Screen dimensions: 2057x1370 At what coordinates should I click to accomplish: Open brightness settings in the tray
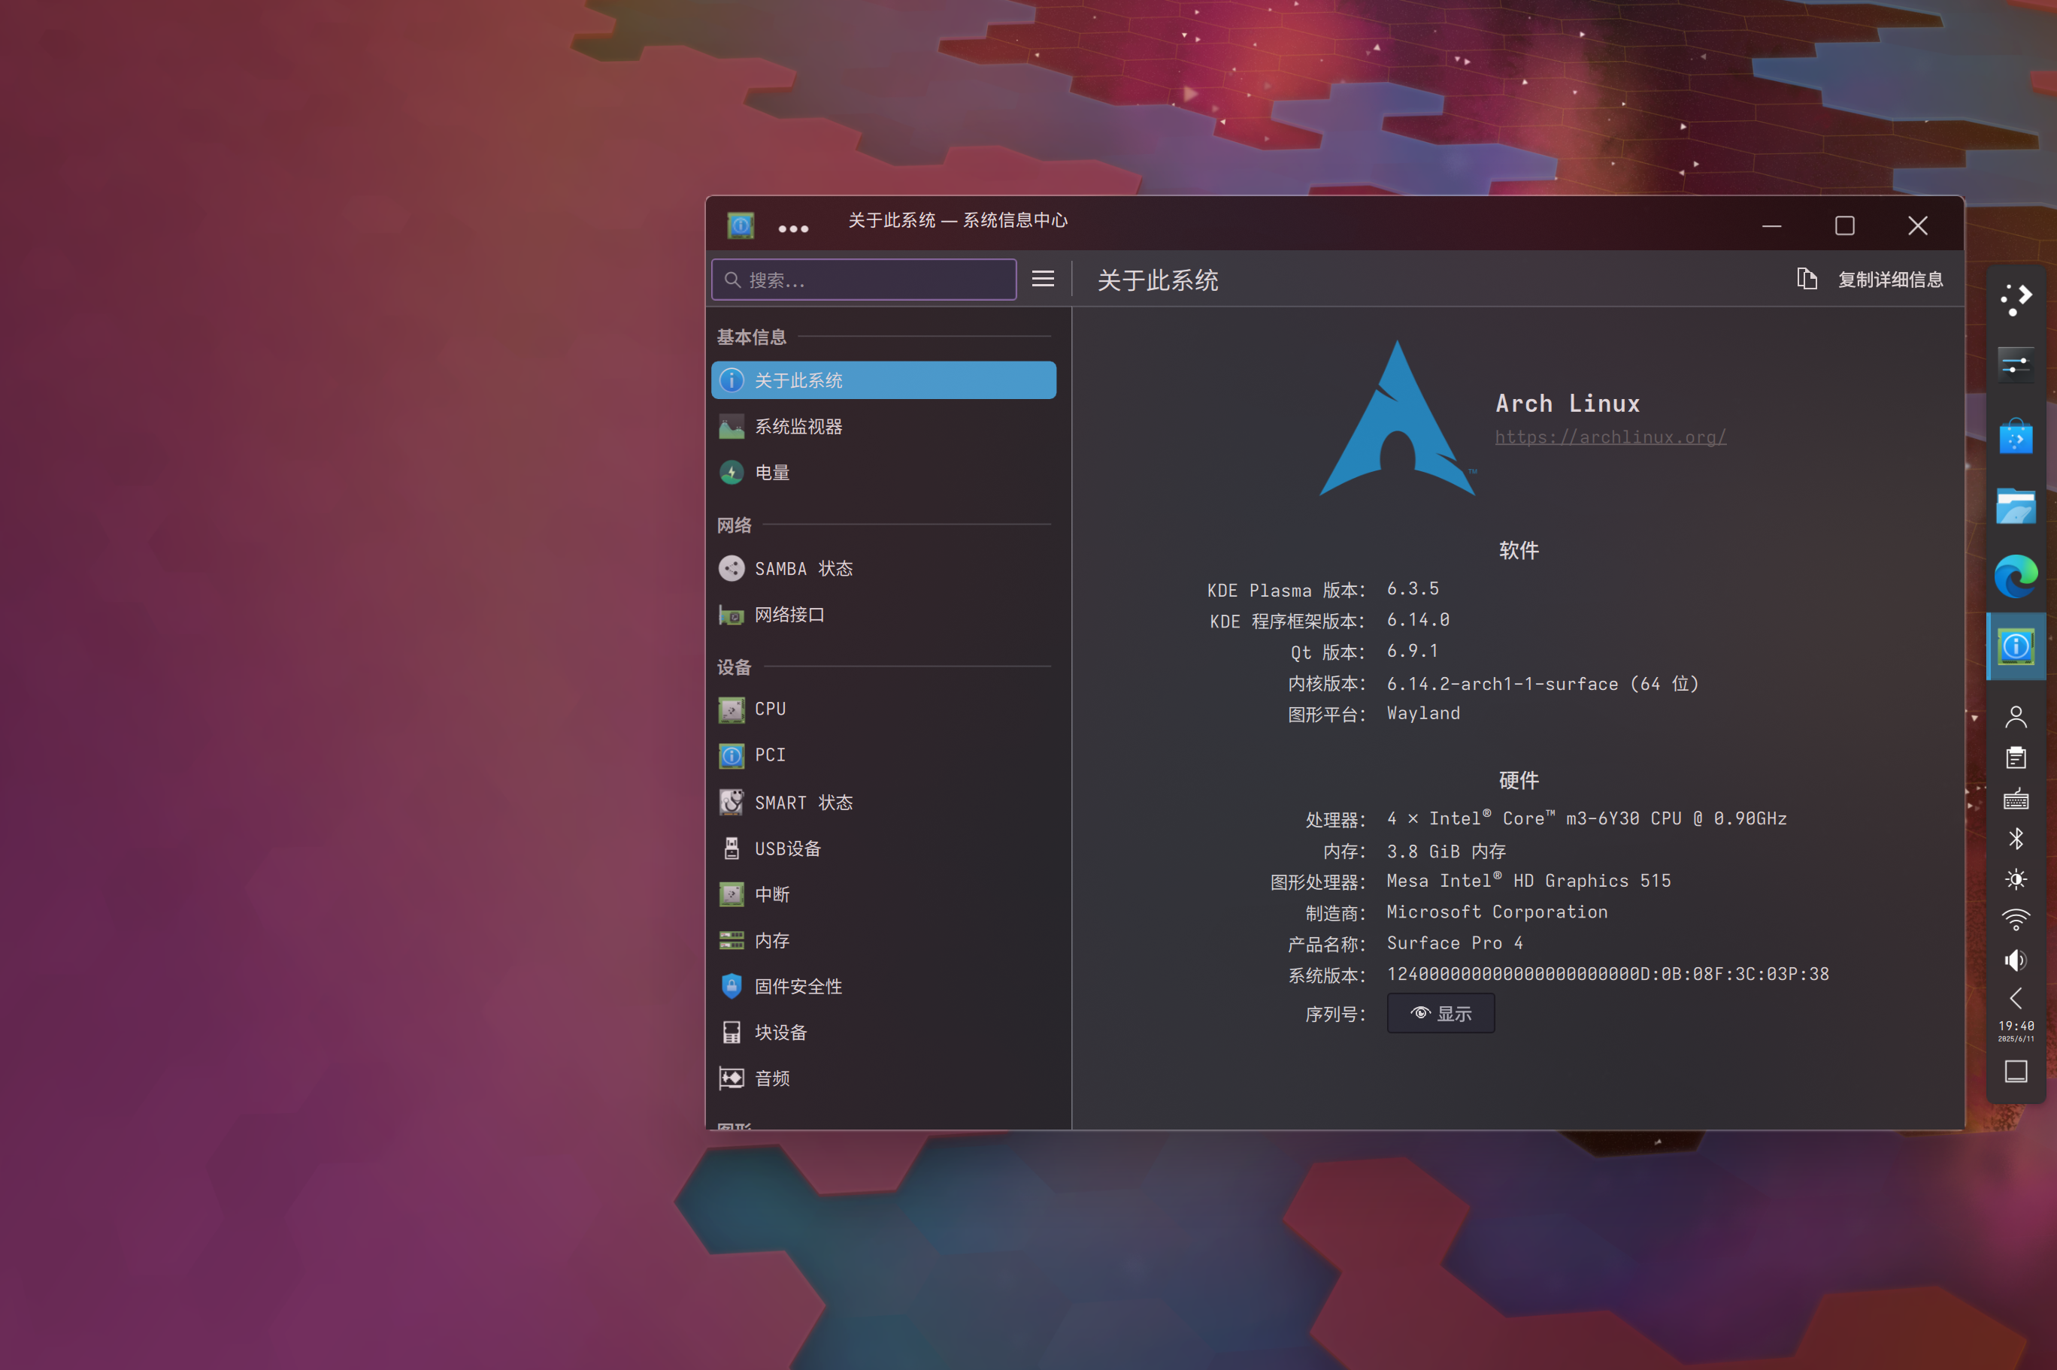click(2015, 879)
